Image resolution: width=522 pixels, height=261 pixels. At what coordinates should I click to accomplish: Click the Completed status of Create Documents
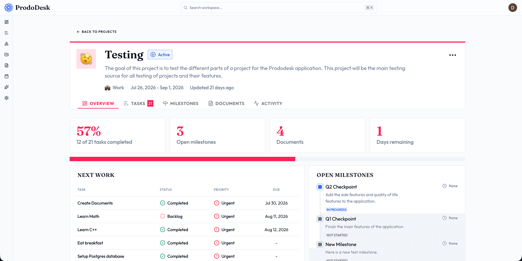coord(174,203)
